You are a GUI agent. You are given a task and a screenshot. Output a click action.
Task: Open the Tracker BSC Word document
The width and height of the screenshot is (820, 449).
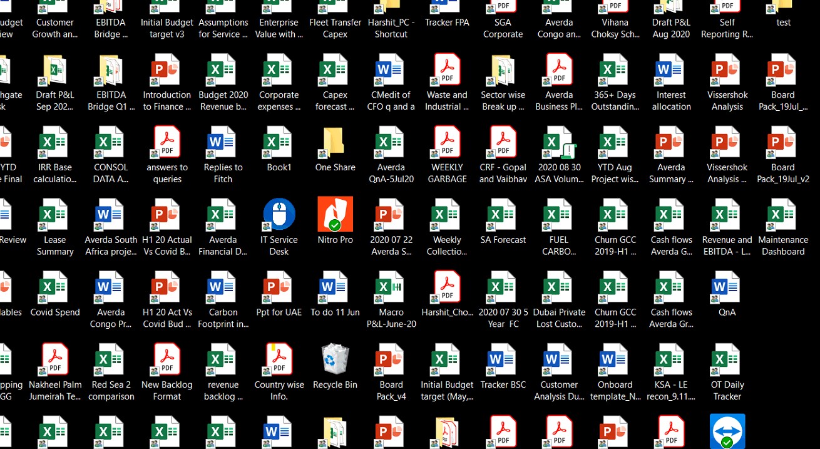tap(503, 359)
